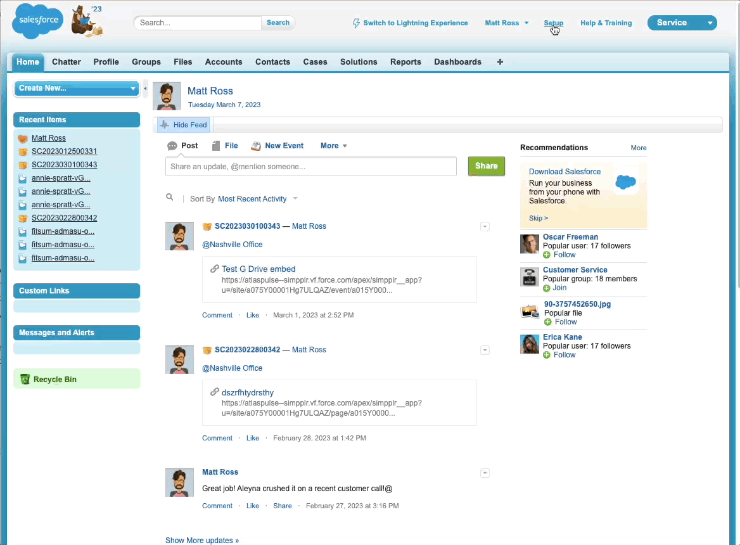Open the More publisher actions dropdown
Screen dimensions: 740x545
pyautogui.click(x=334, y=146)
